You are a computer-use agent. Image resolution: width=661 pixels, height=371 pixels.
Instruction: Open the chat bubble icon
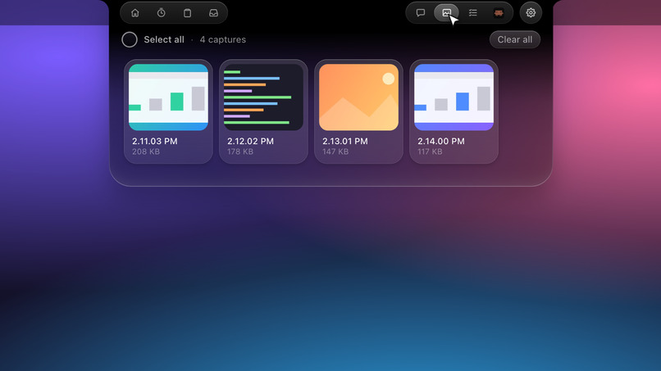tap(420, 12)
